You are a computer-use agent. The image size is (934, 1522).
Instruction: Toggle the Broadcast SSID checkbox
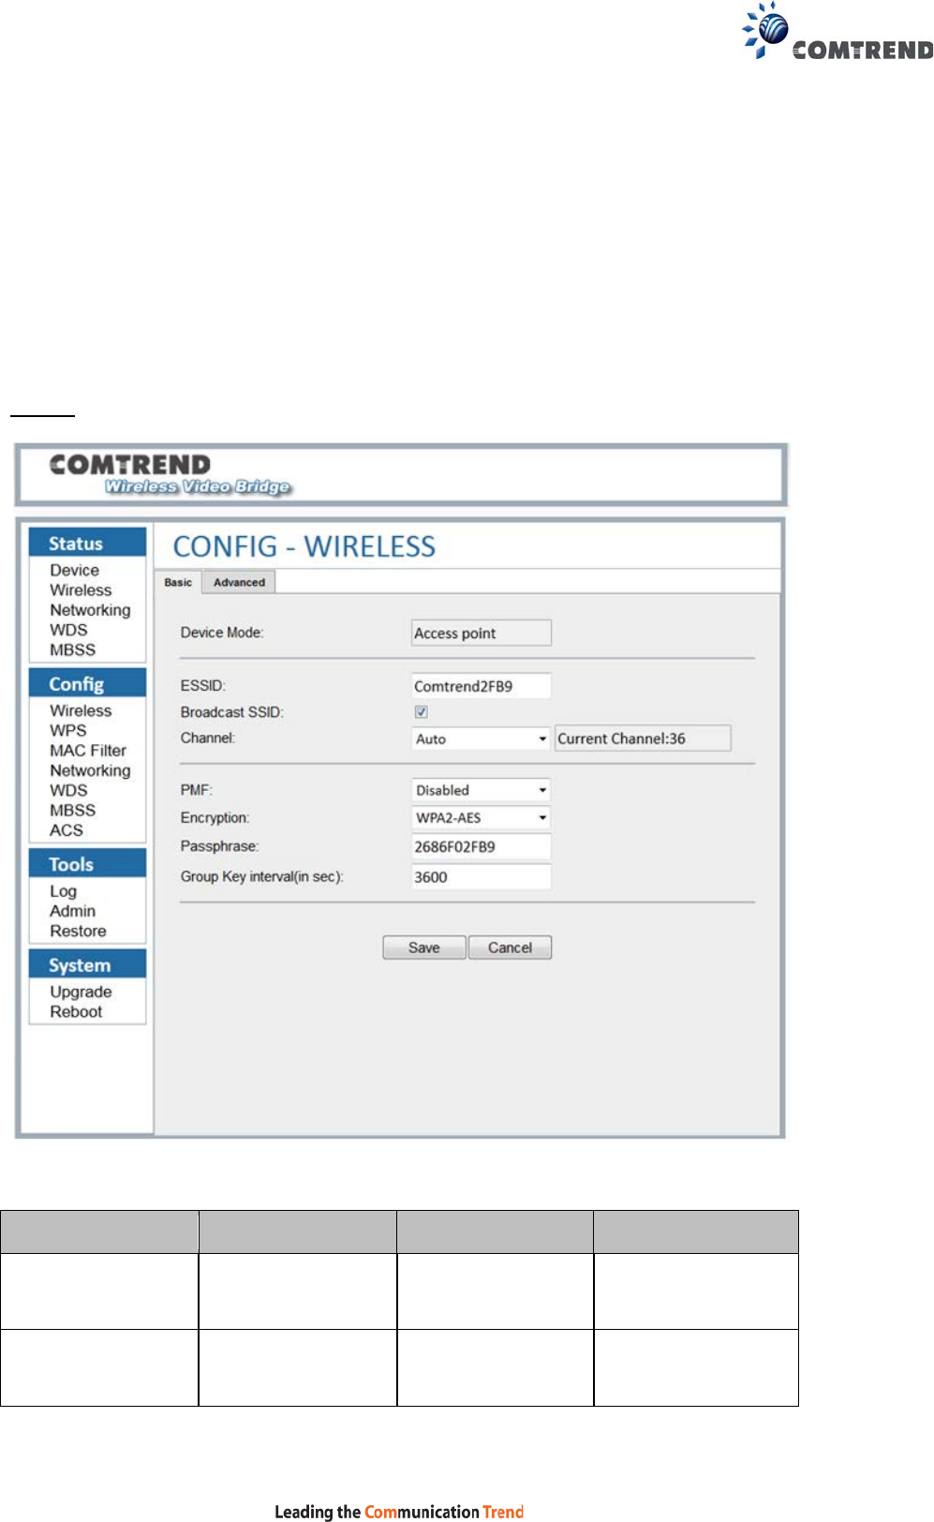[422, 712]
